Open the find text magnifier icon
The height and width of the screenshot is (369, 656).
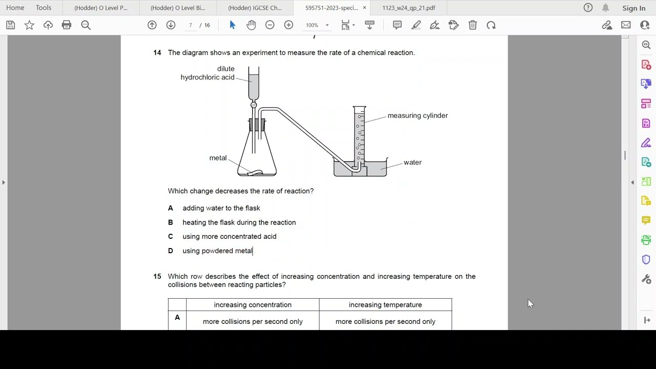pyautogui.click(x=86, y=25)
